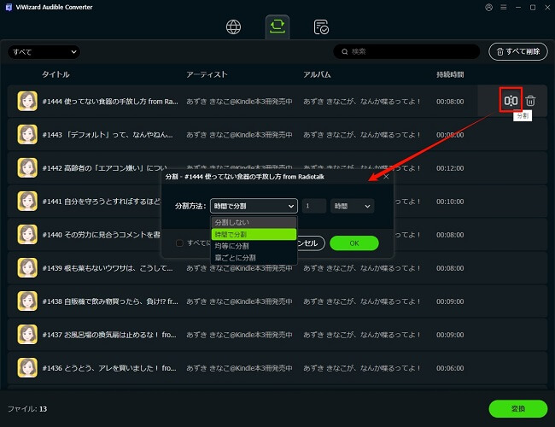Click artist cell of track #1439
This screenshot has height=427, width=555.
(x=239, y=268)
